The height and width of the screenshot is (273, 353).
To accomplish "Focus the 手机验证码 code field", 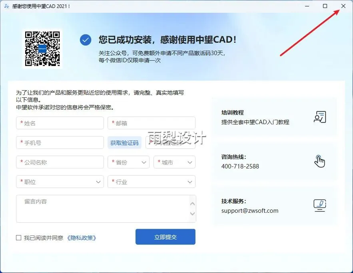I will click(x=170, y=142).
